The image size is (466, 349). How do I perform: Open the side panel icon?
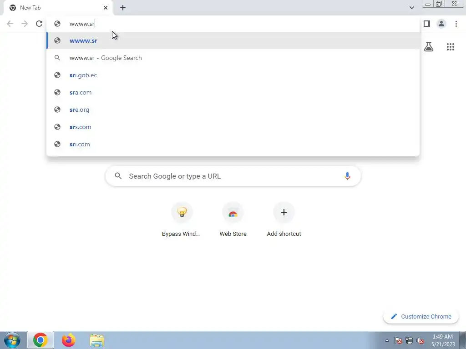coord(427,24)
